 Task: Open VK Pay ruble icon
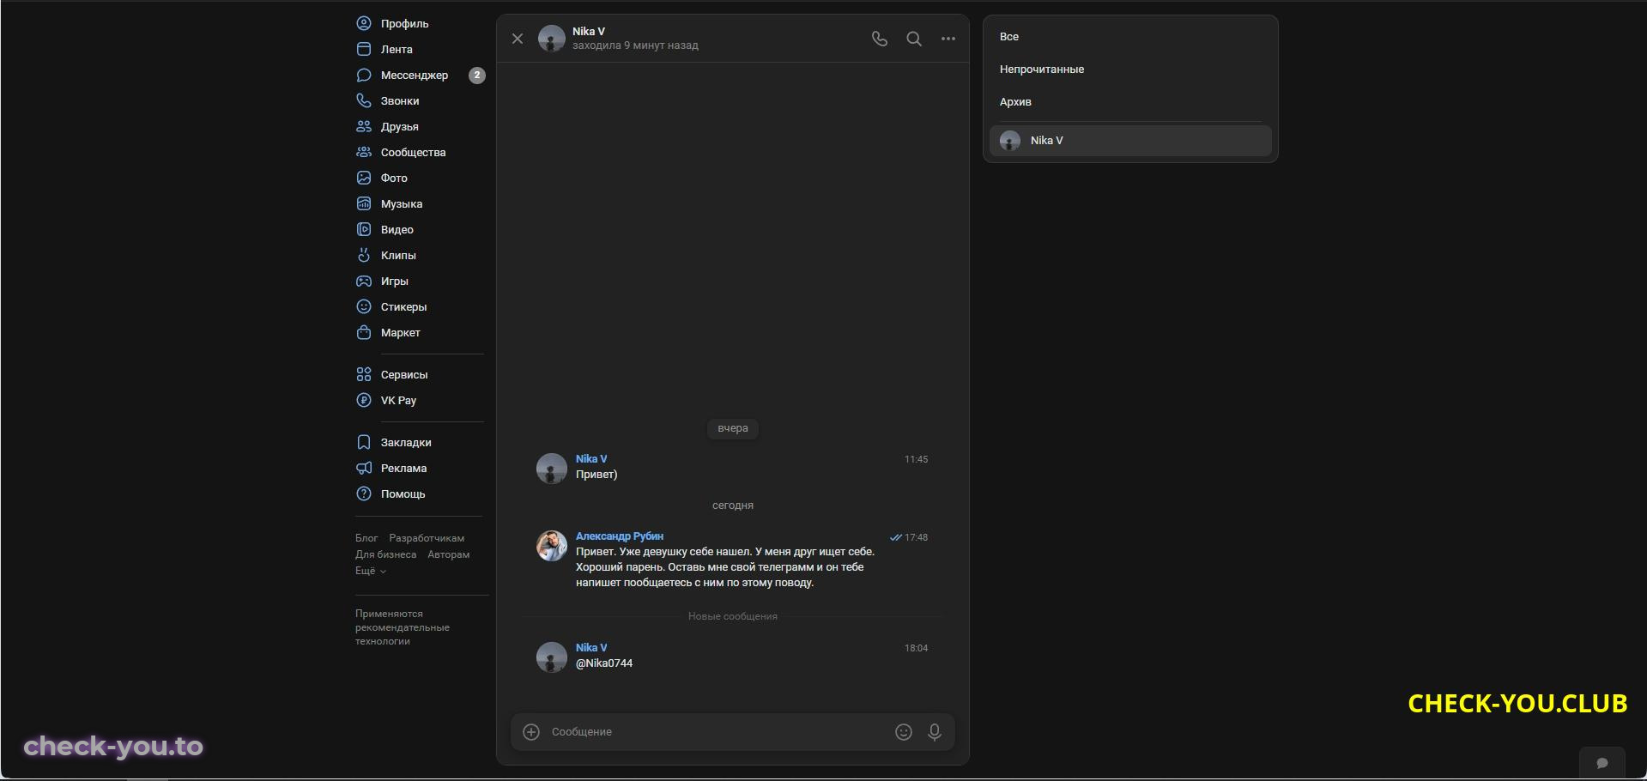pos(364,400)
